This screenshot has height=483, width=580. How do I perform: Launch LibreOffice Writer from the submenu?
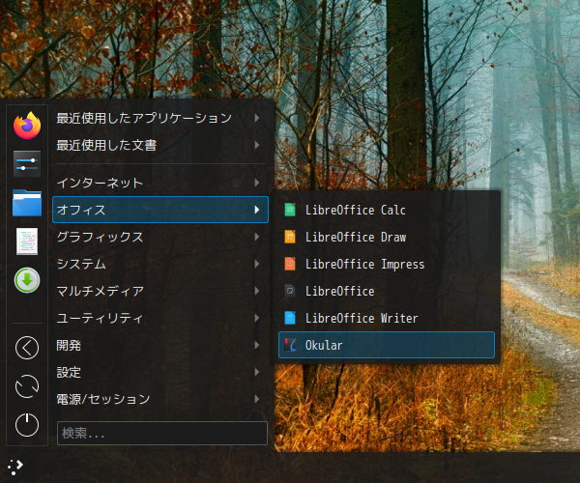click(x=386, y=318)
